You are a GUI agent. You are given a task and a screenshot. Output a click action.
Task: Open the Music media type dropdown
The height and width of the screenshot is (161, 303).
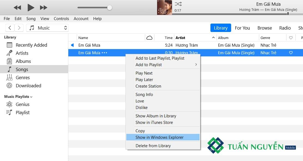(47, 28)
